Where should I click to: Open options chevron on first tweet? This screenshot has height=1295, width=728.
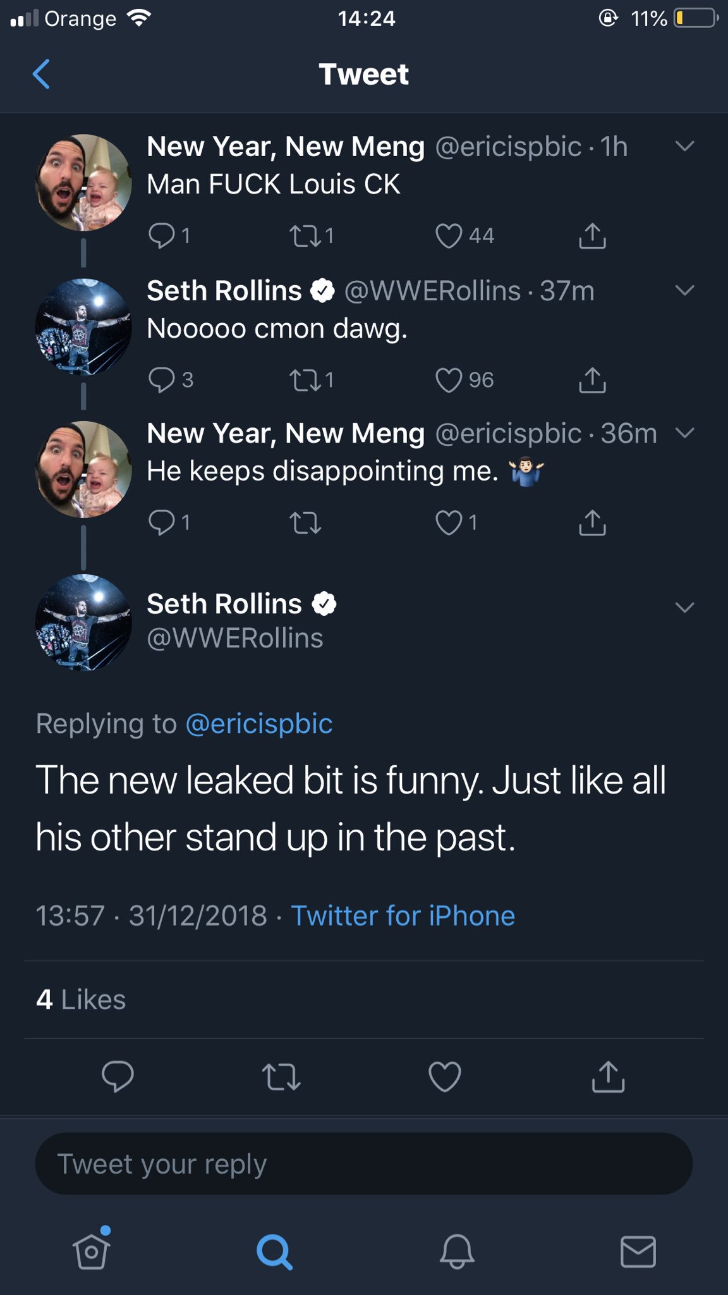684,147
